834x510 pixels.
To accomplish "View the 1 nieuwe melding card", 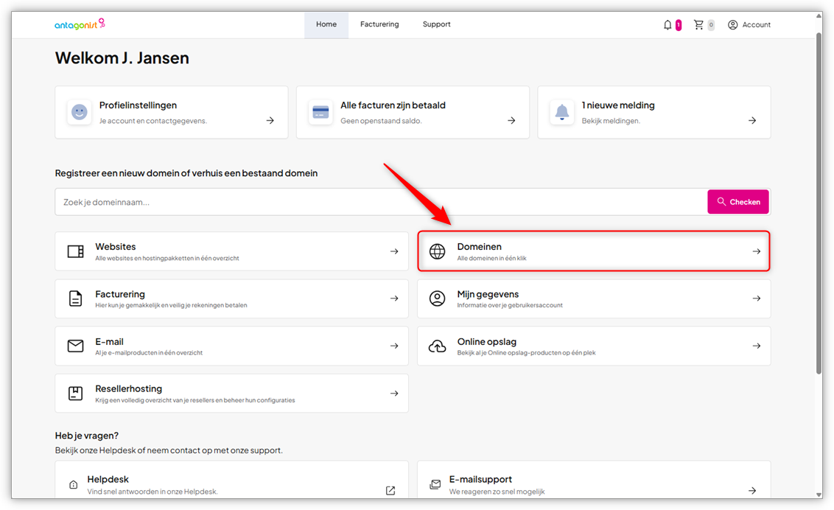I will tap(653, 112).
